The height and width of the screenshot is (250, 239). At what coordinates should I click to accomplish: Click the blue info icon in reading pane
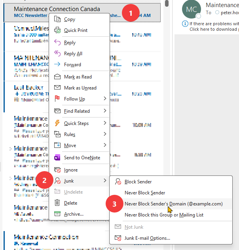click(185, 24)
